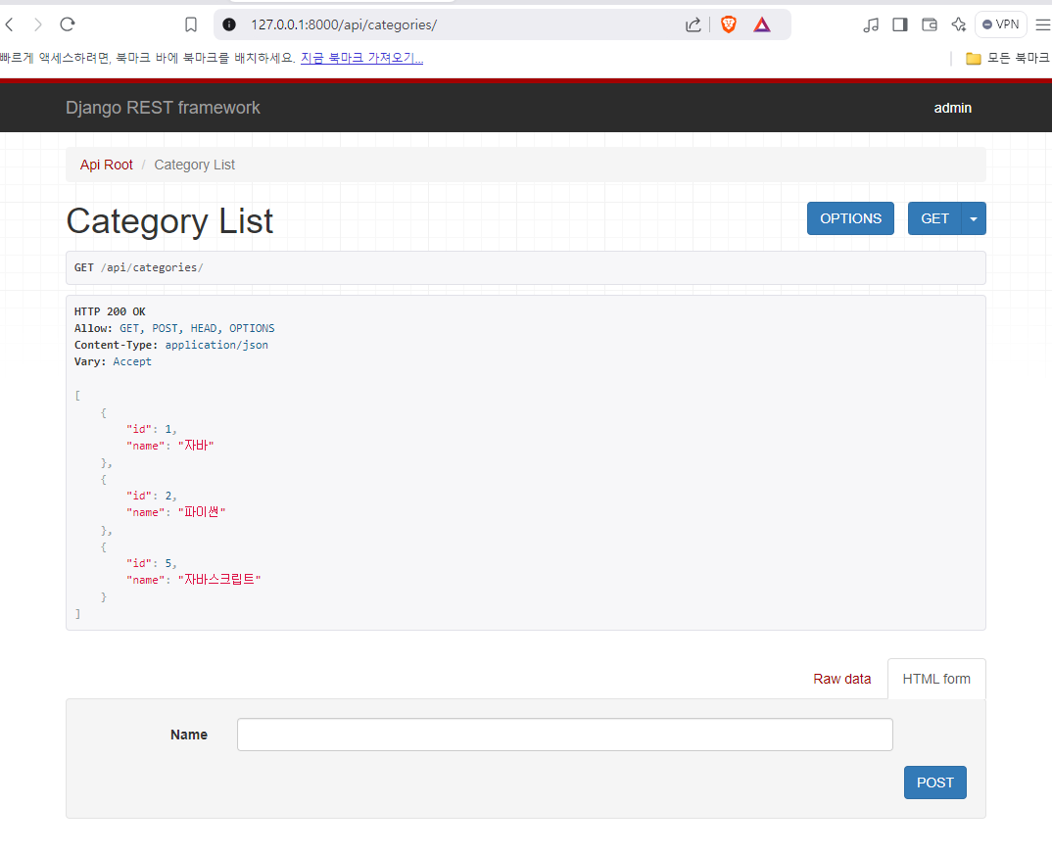
Task: View site information icon in address bar
Action: click(229, 24)
